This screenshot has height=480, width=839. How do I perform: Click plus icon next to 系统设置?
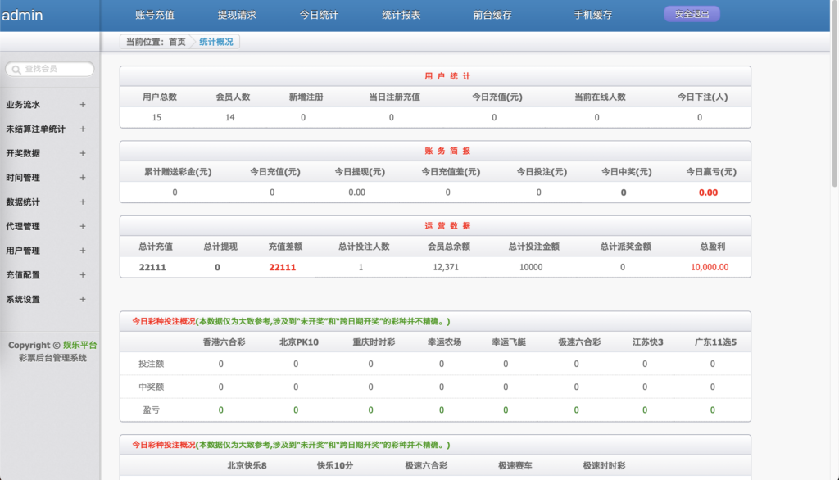[x=82, y=299]
